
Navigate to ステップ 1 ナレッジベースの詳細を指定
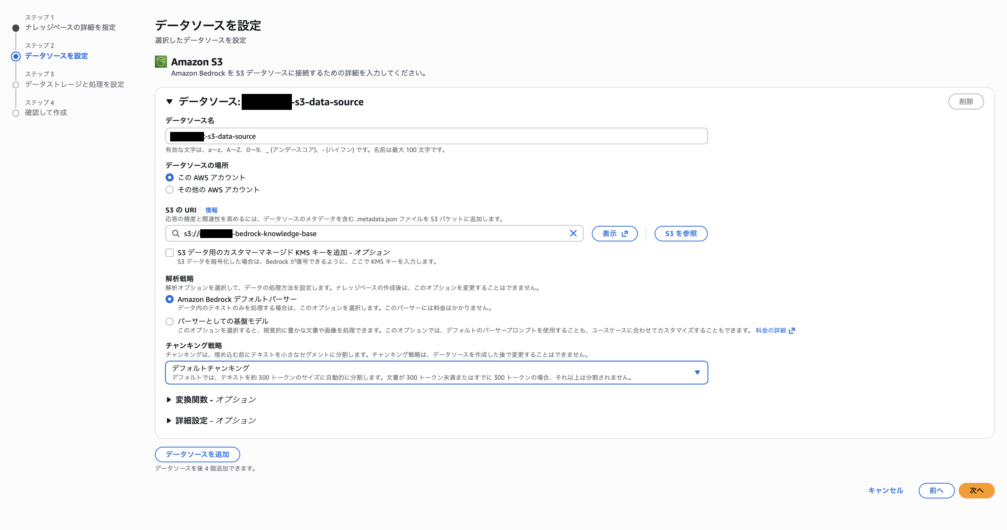[70, 27]
